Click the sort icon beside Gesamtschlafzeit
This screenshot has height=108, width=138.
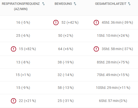point(129,4)
